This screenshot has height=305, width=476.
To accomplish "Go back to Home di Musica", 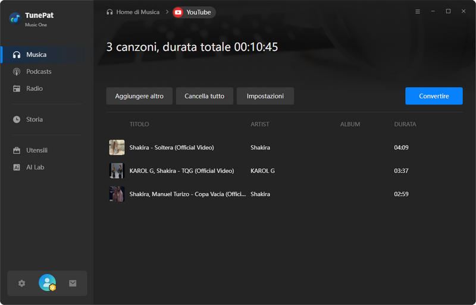I will [138, 12].
